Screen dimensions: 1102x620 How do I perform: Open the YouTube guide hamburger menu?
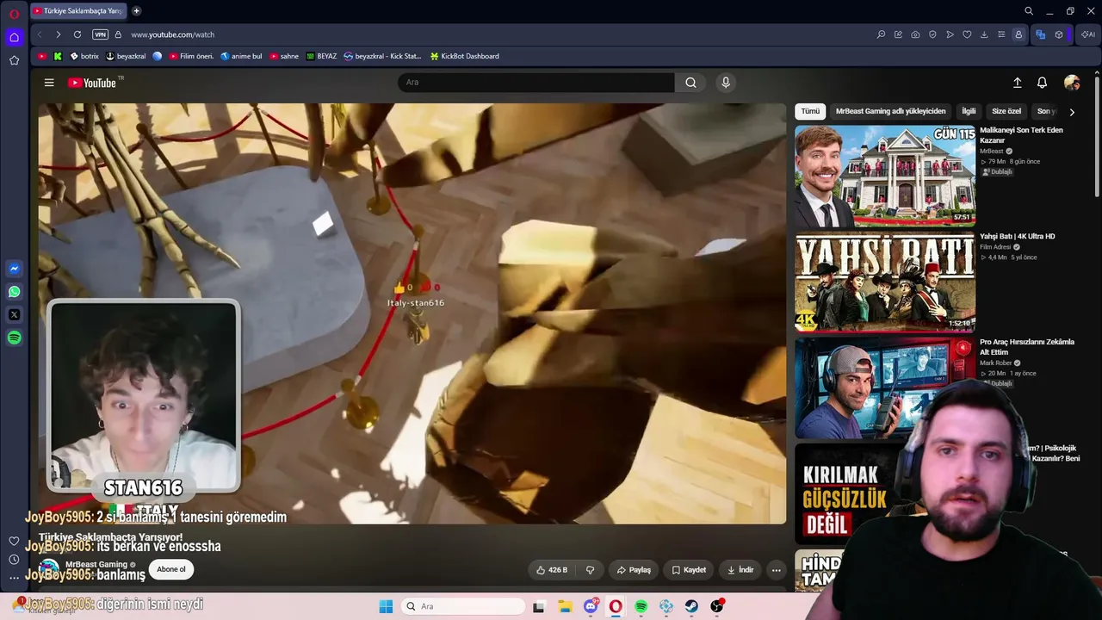[x=49, y=83]
